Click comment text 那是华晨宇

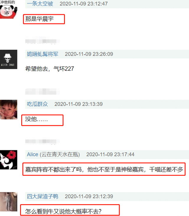(40, 19)
